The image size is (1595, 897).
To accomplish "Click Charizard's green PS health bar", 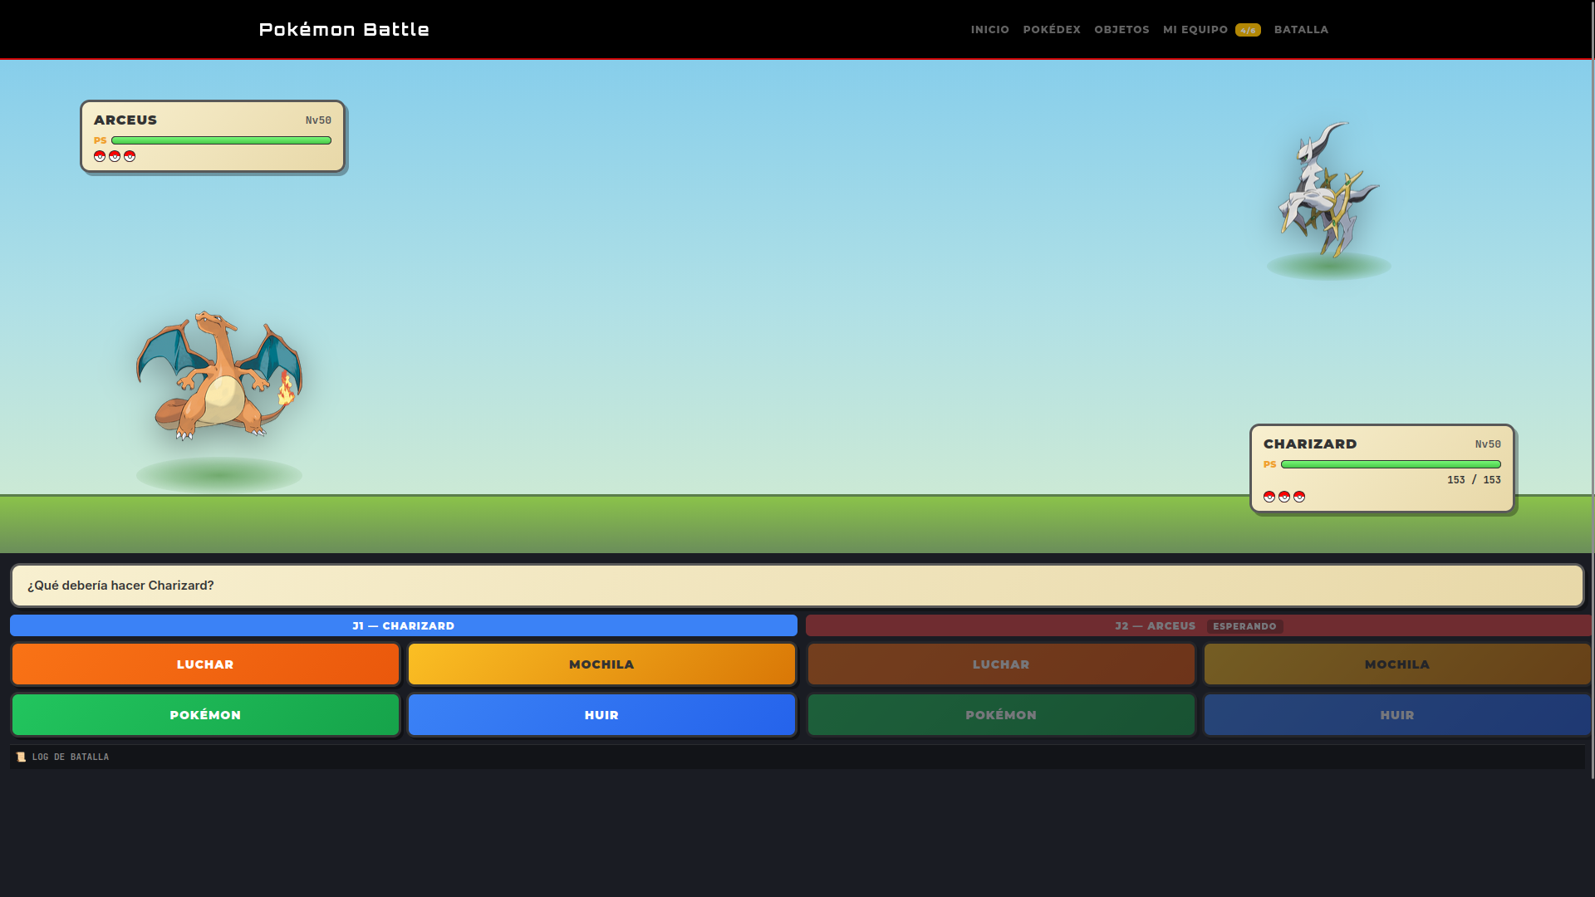I will [x=1391, y=464].
